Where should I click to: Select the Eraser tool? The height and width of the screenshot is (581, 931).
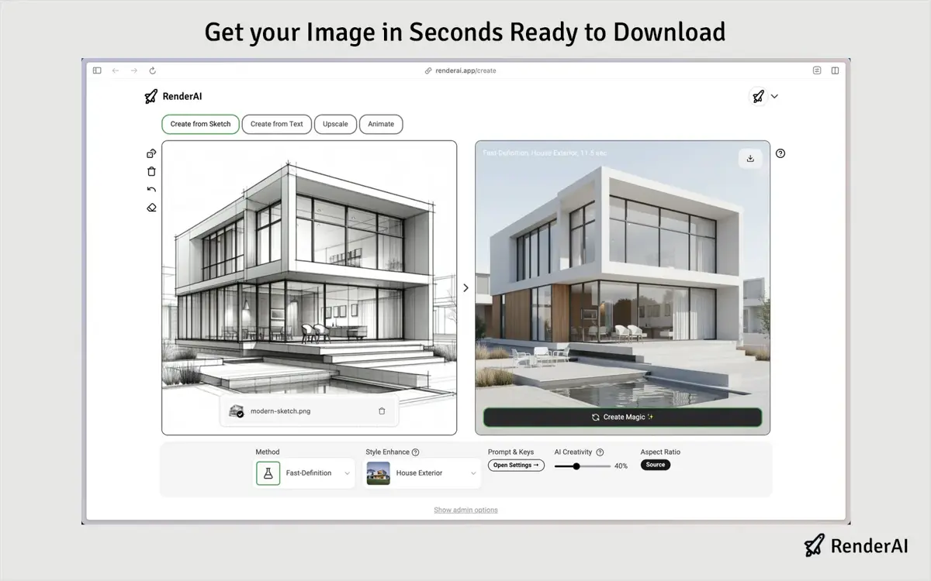[x=151, y=208]
